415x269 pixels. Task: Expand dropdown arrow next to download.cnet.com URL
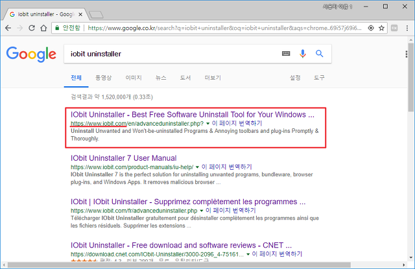click(x=248, y=254)
